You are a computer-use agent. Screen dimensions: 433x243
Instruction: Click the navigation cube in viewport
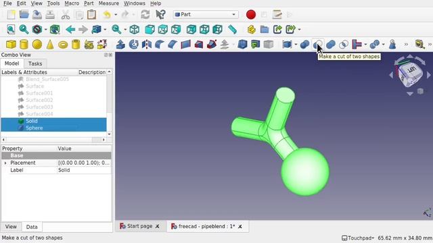(410, 74)
